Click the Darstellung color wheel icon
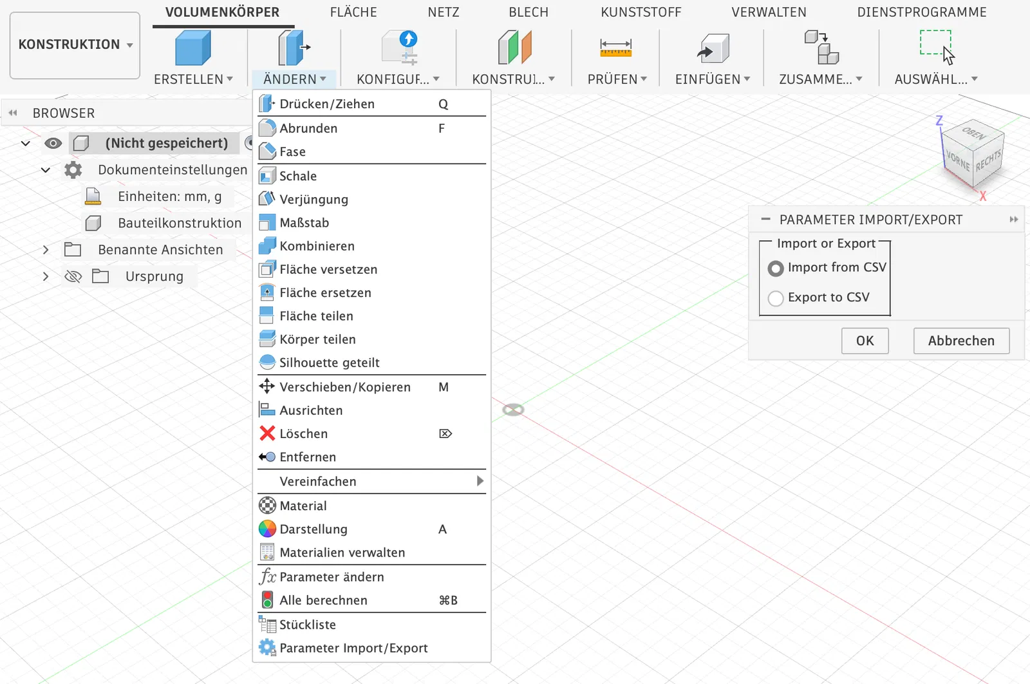 click(267, 529)
